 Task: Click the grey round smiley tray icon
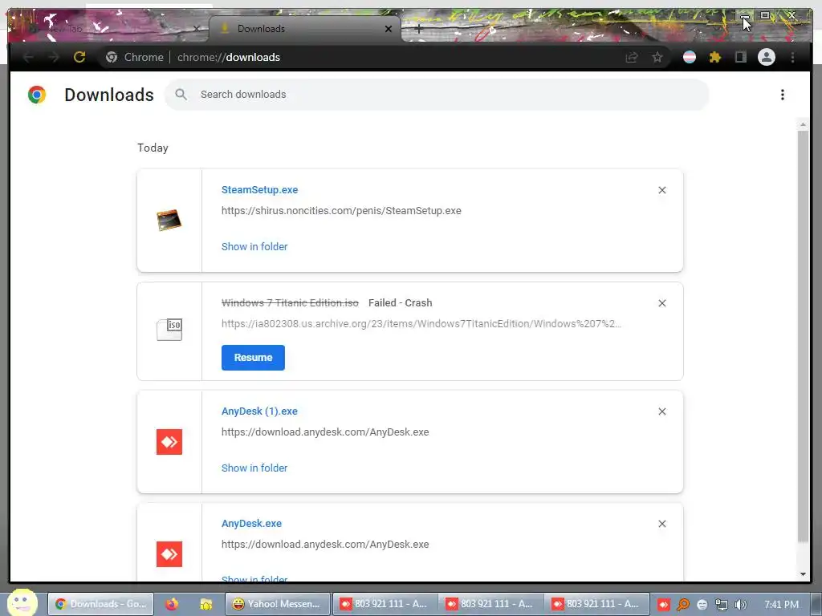[x=702, y=605]
